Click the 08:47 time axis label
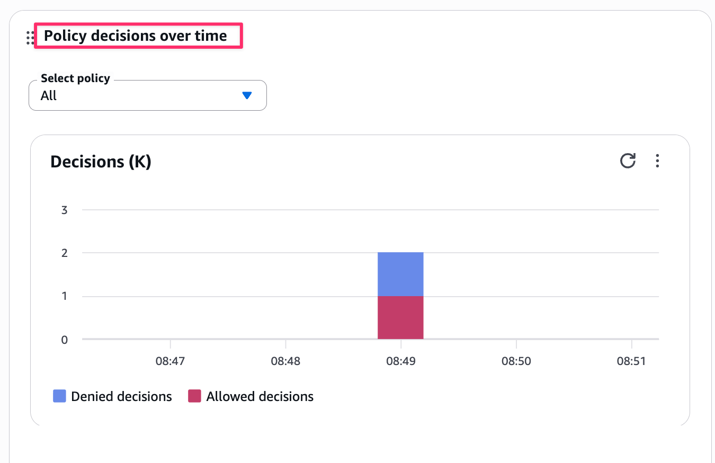 click(x=170, y=361)
